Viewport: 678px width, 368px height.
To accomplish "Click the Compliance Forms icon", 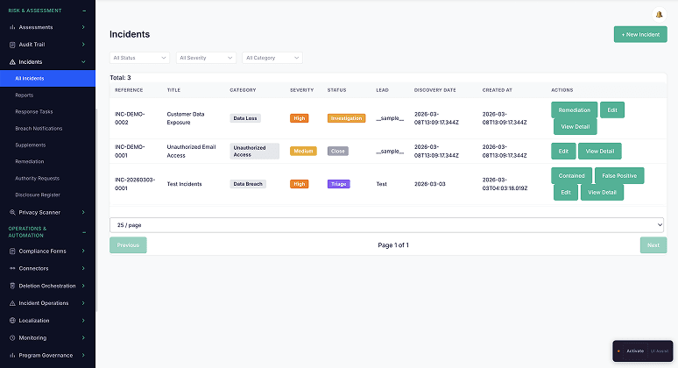I will (11, 251).
